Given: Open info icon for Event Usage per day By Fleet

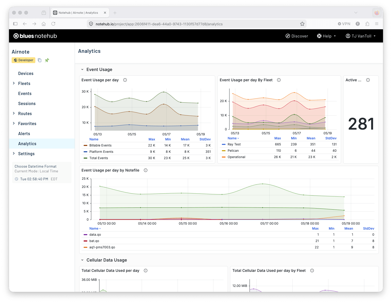Looking at the screenshot, I should 279,80.
